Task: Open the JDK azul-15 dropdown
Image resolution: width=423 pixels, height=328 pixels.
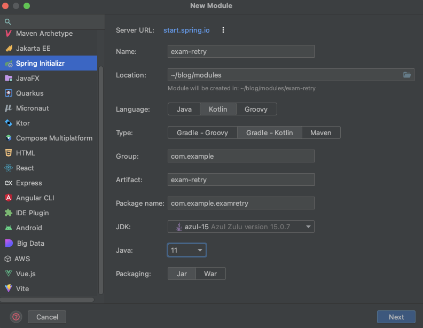Action: 241,227
